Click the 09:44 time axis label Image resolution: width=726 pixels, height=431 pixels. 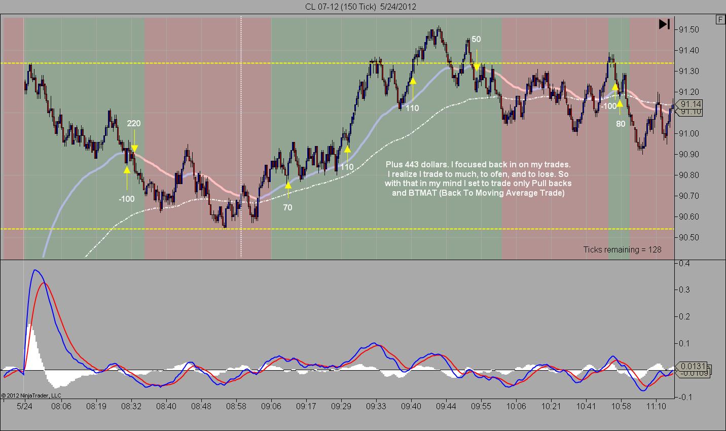[x=446, y=406]
